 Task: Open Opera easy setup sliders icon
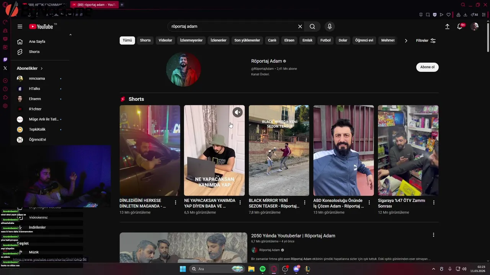[x=484, y=15]
